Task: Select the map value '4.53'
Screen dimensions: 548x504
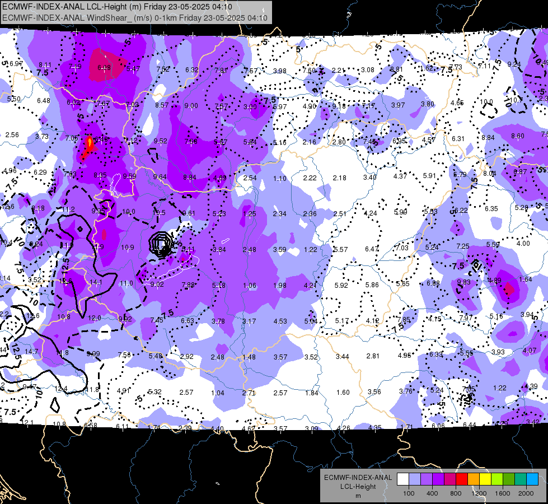Action: click(280, 321)
